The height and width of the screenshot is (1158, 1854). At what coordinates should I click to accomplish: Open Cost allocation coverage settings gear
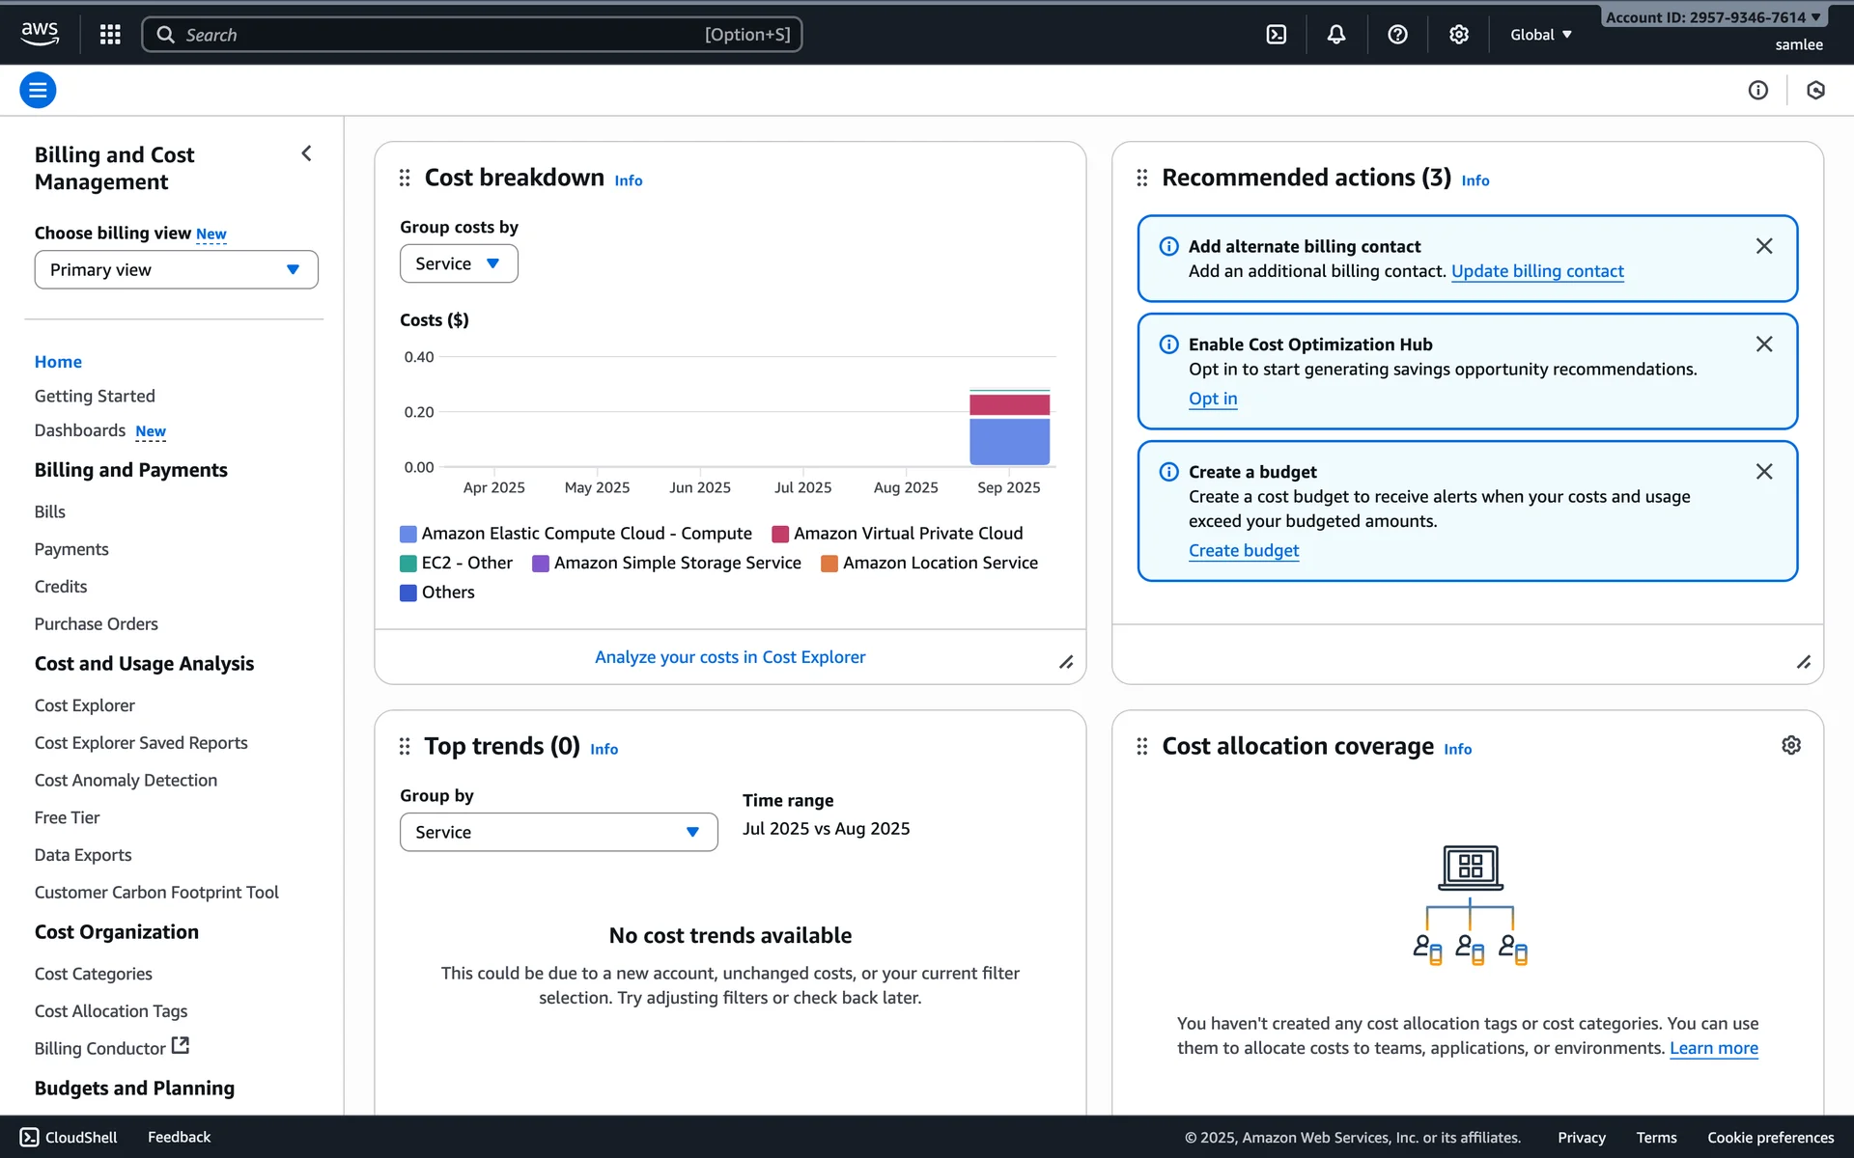coord(1790,745)
